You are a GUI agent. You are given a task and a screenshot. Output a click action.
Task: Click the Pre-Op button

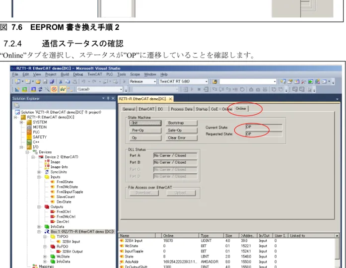click(x=145, y=131)
